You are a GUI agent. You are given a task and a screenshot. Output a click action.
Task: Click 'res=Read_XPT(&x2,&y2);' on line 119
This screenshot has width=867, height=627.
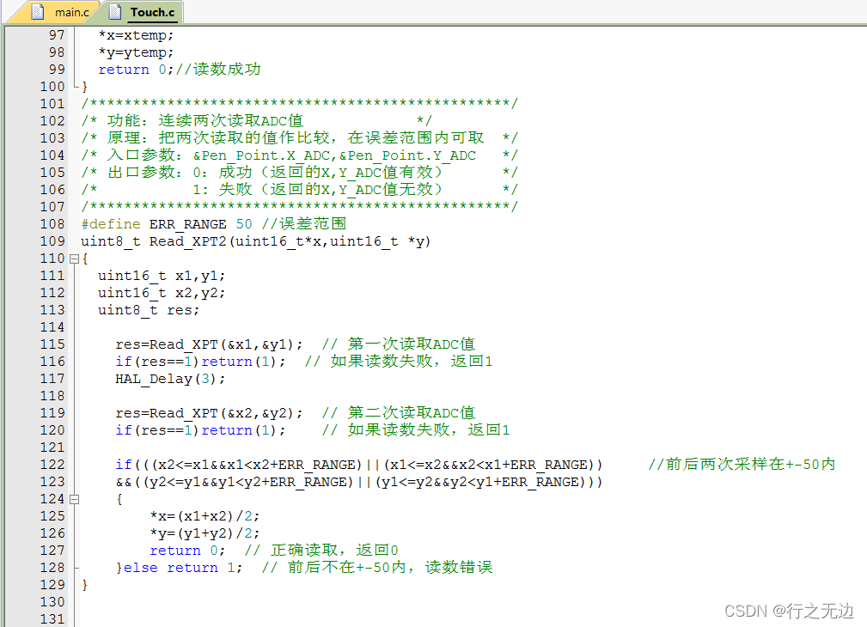209,413
